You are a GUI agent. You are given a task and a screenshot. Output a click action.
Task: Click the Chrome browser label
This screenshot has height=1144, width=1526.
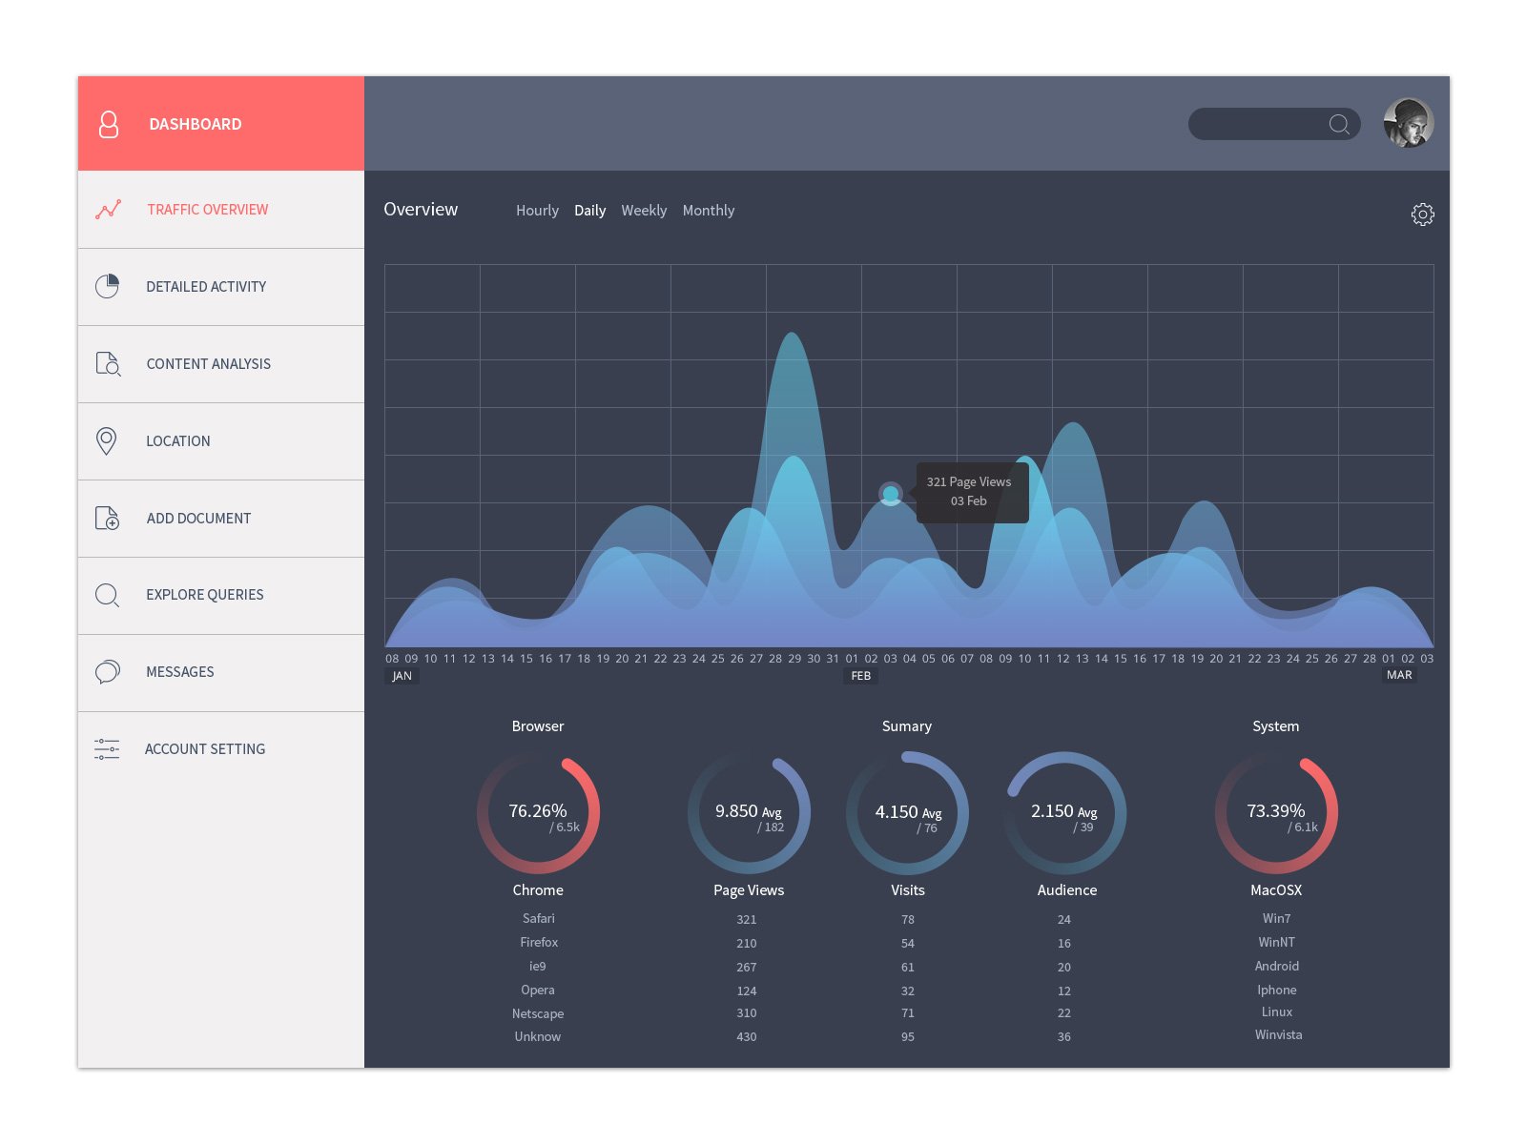[538, 890]
